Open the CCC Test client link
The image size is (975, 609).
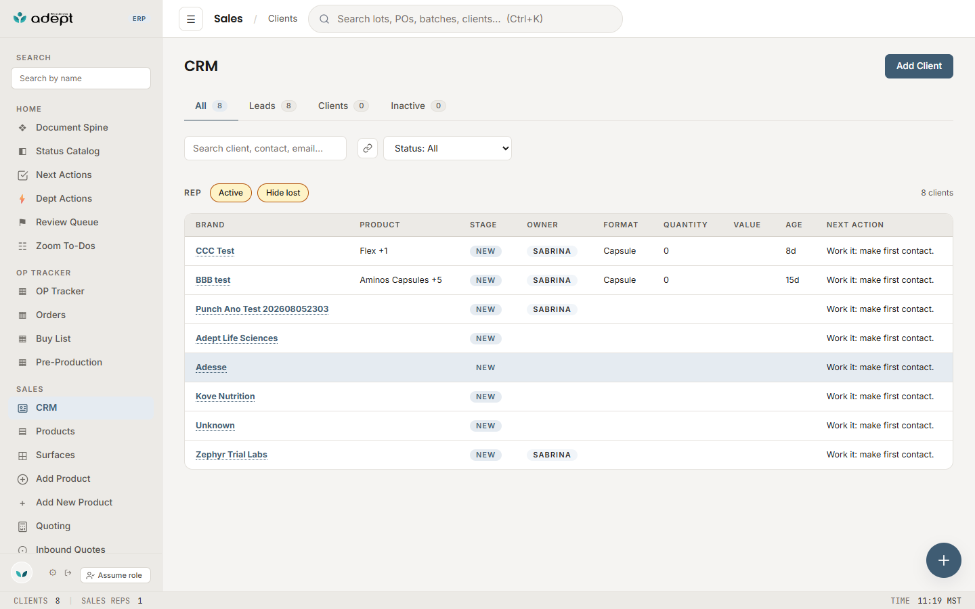point(215,251)
